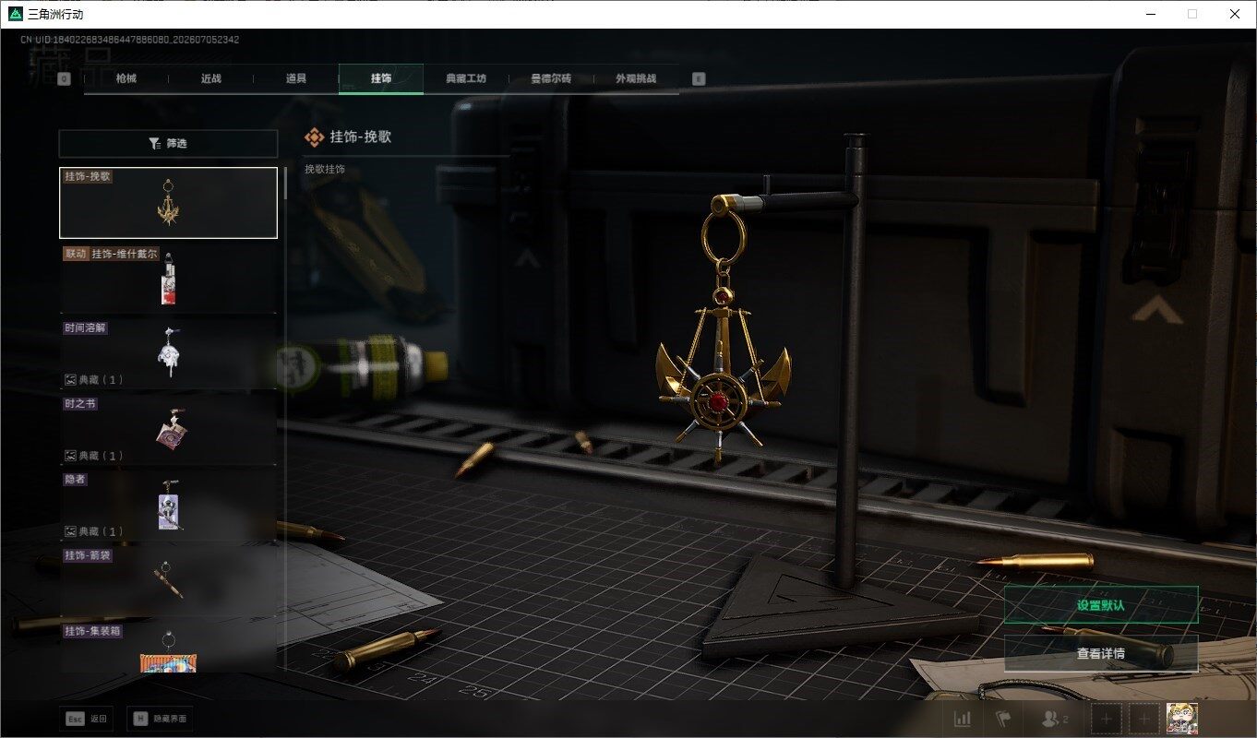Click the E next-tab key icon
The image size is (1257, 738).
(x=699, y=79)
